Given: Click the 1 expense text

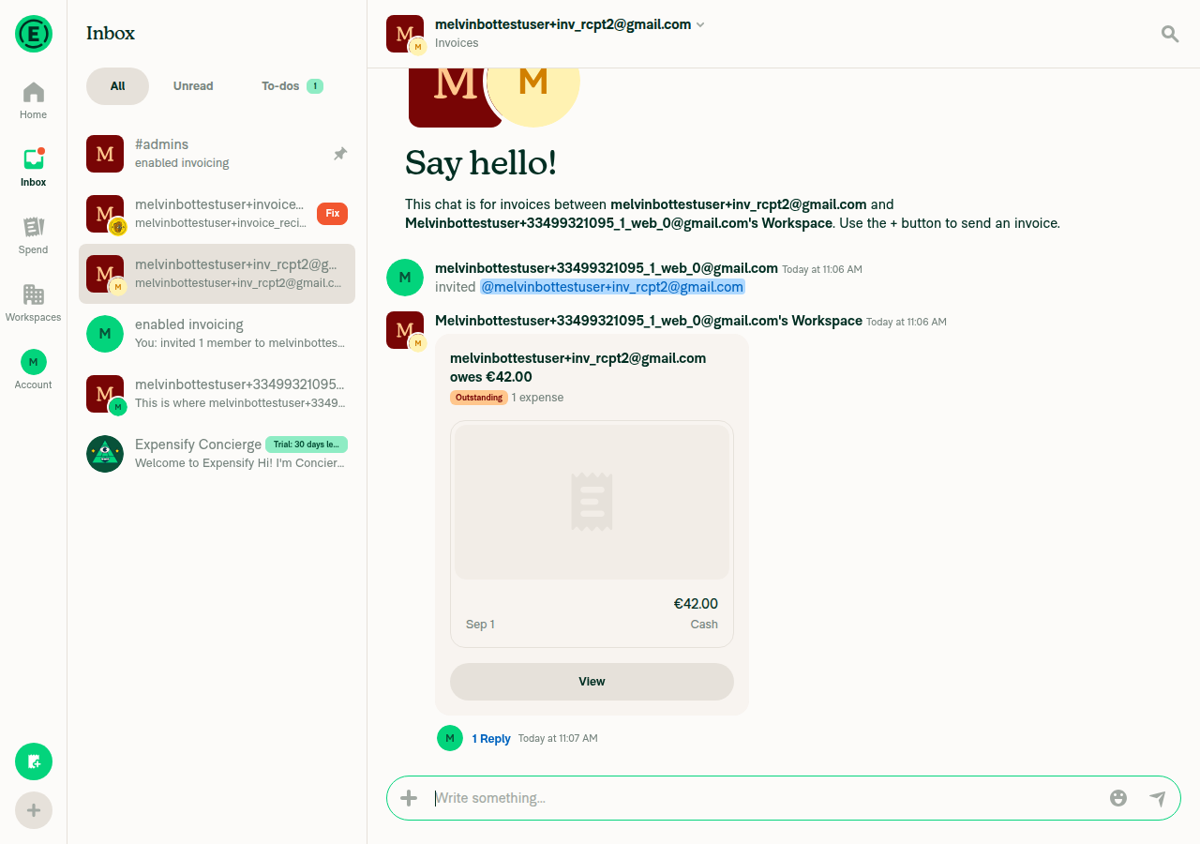Looking at the screenshot, I should click(x=537, y=398).
